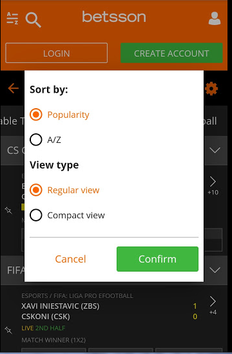Collapse the FIFA section chevron
This screenshot has height=354, width=232.
click(215, 270)
